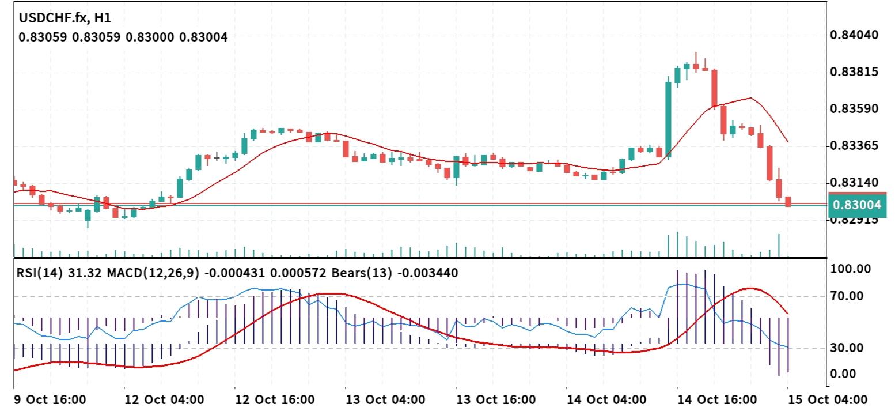Click the 14 Oct 16:00 time label

[716, 400]
